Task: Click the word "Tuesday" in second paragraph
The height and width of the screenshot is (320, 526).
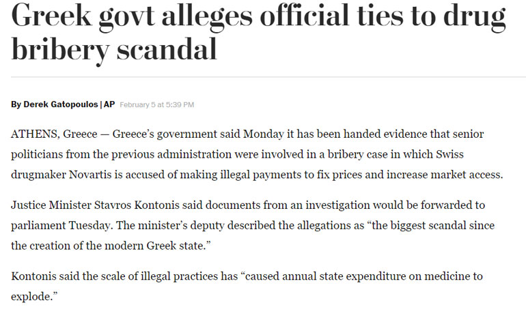Action: click(x=92, y=225)
